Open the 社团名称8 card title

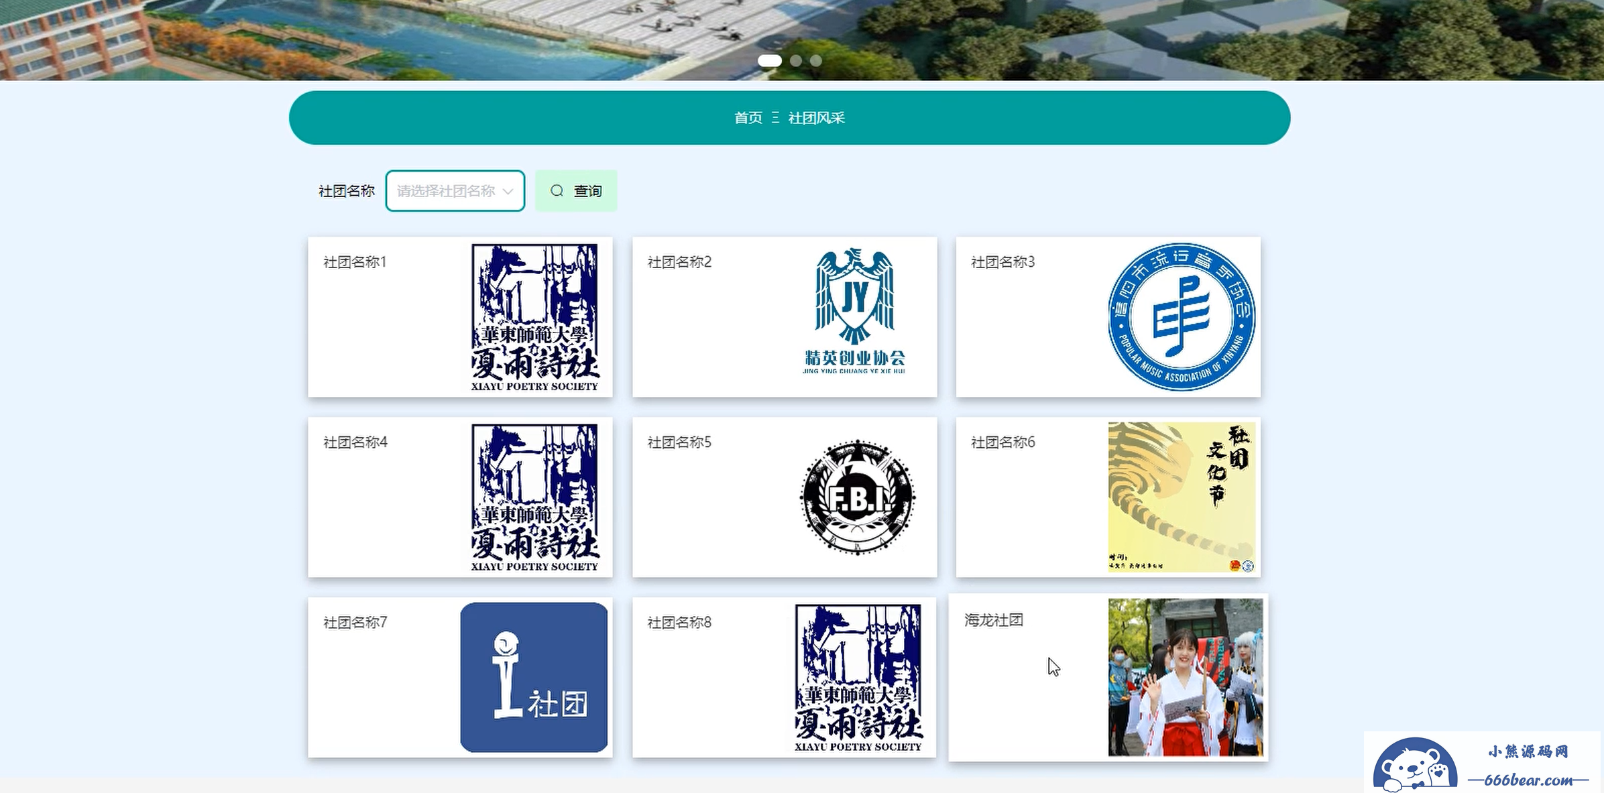tap(679, 623)
